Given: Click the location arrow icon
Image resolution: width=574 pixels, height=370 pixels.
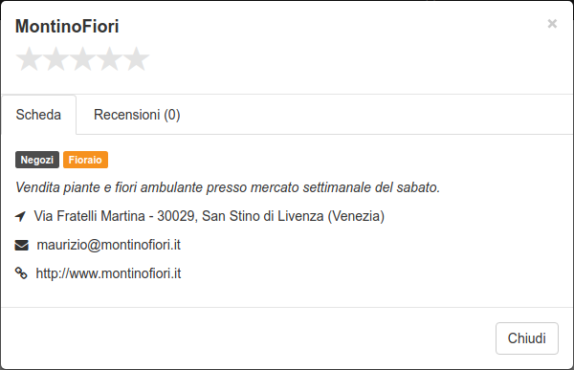Looking at the screenshot, I should coord(20,216).
